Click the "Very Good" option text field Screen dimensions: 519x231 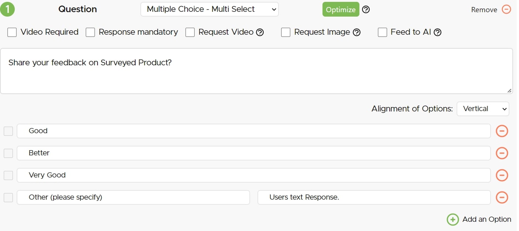253,175
